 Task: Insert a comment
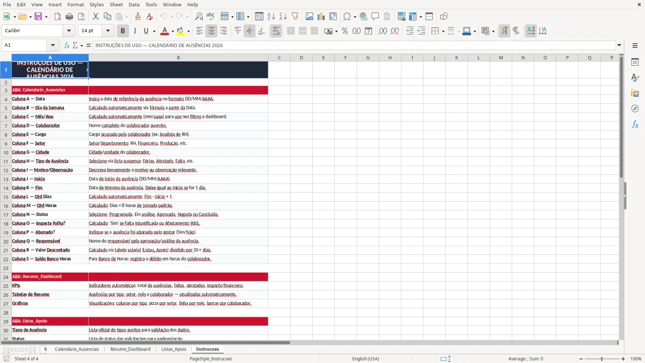pyautogui.click(x=375, y=17)
